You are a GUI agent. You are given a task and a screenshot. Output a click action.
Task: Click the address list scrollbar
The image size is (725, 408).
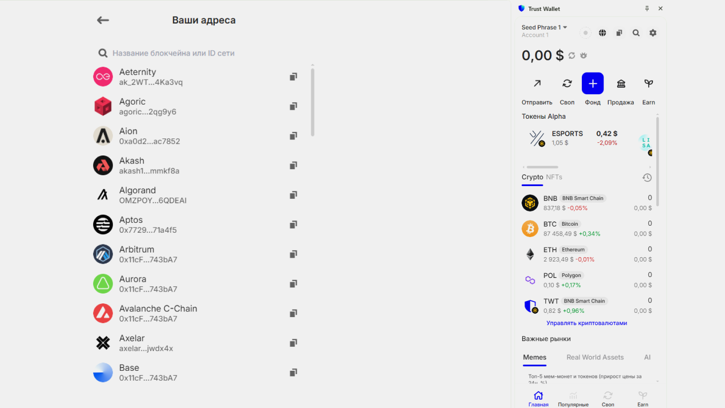coord(313,102)
